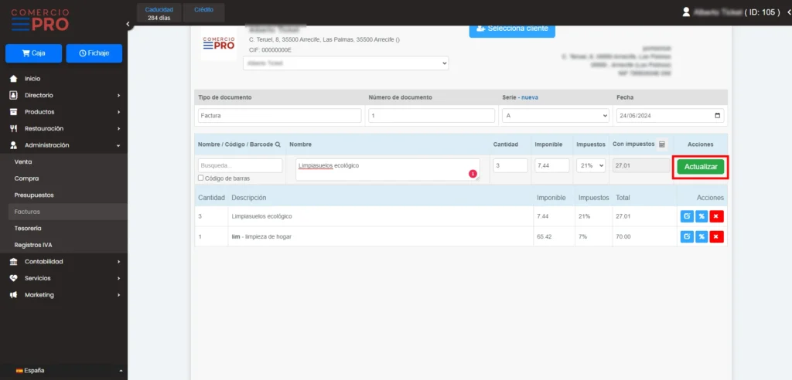Viewport: 792px width, 380px height.
Task: Click the Tipo de documento field
Action: (x=280, y=116)
